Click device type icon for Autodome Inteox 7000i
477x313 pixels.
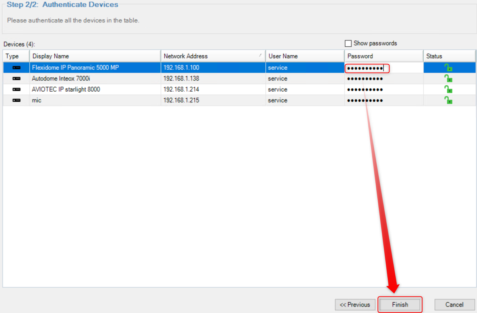point(16,79)
